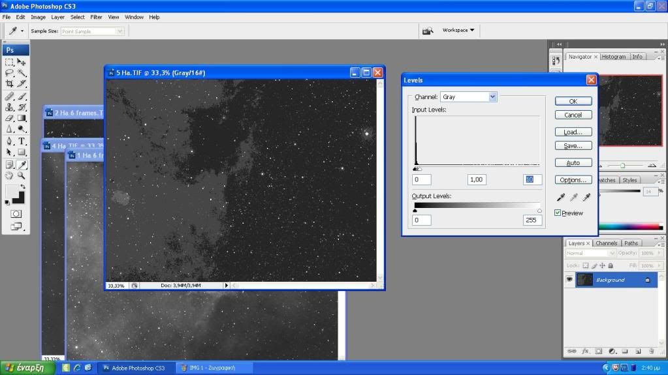This screenshot has height=375, width=668.
Task: Choose the Type tool
Action: tap(22, 141)
